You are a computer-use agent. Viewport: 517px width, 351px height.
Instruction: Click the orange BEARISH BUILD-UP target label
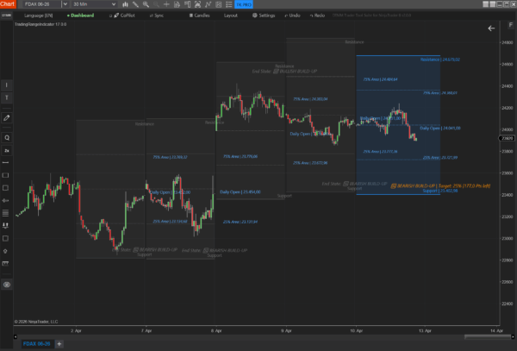pos(440,186)
